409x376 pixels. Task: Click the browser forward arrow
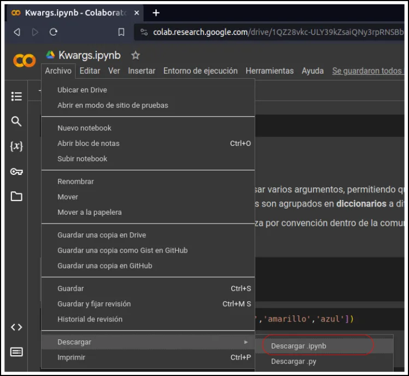coord(35,32)
